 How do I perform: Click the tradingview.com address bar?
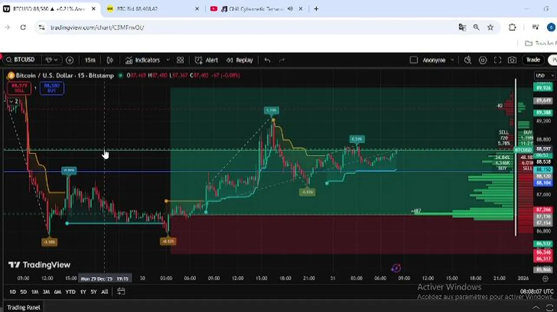pyautogui.click(x=97, y=27)
